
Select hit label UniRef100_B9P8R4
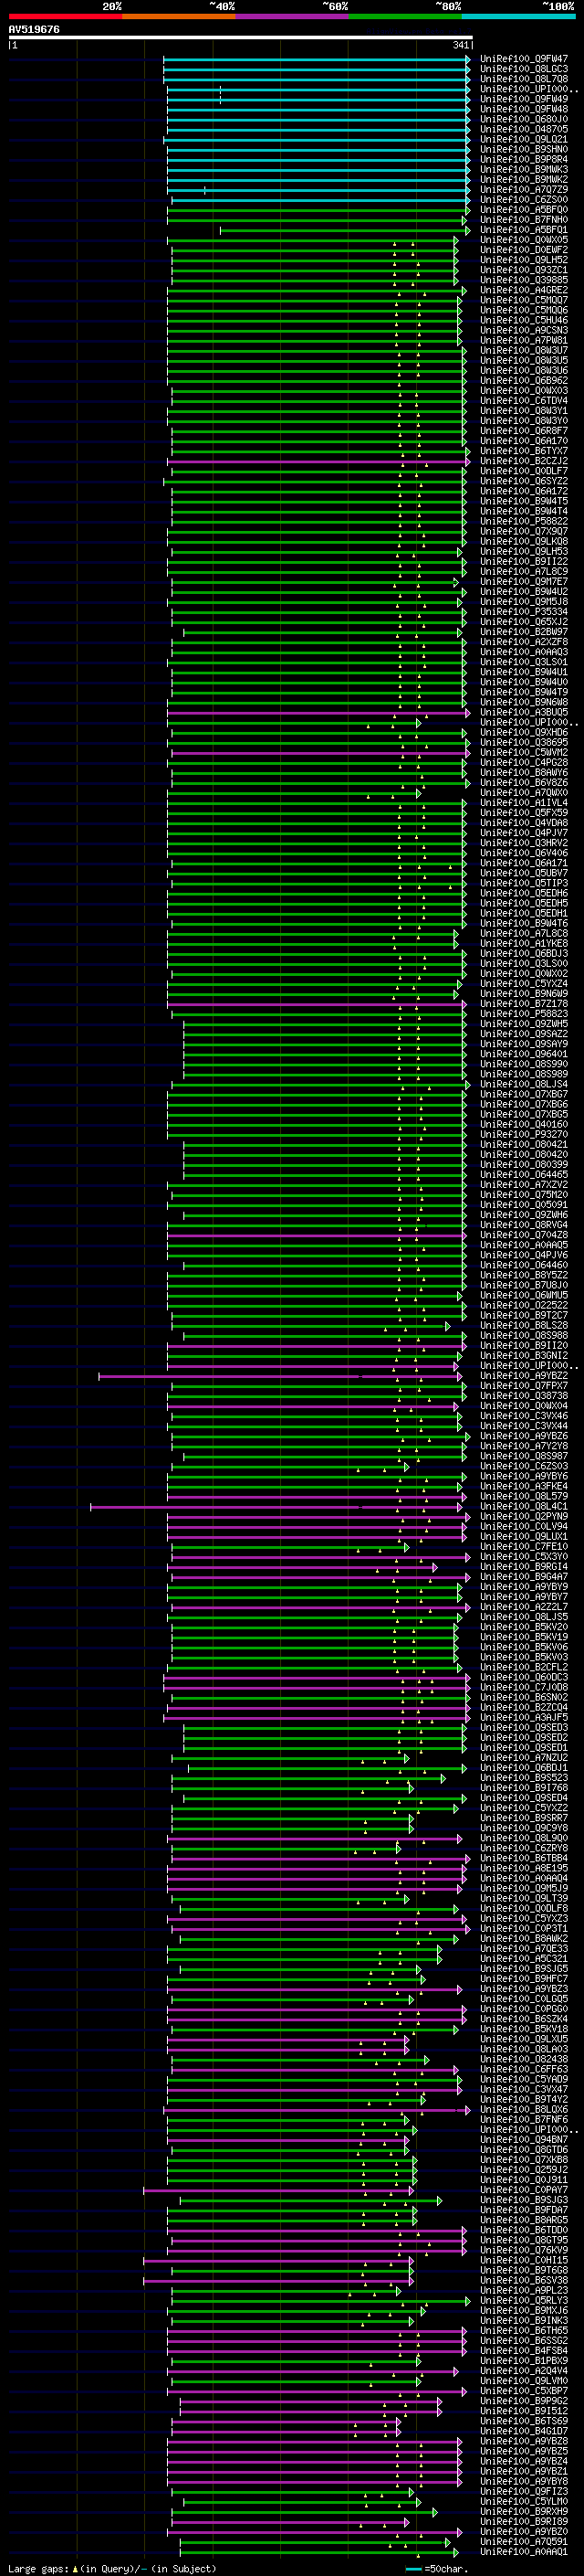524,159
